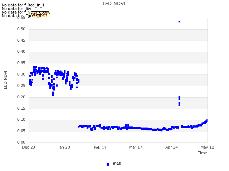The height and width of the screenshot is (171, 229).
Task: Click the 0.35 y-axis tick label
Action: pyautogui.click(x=21, y=63)
